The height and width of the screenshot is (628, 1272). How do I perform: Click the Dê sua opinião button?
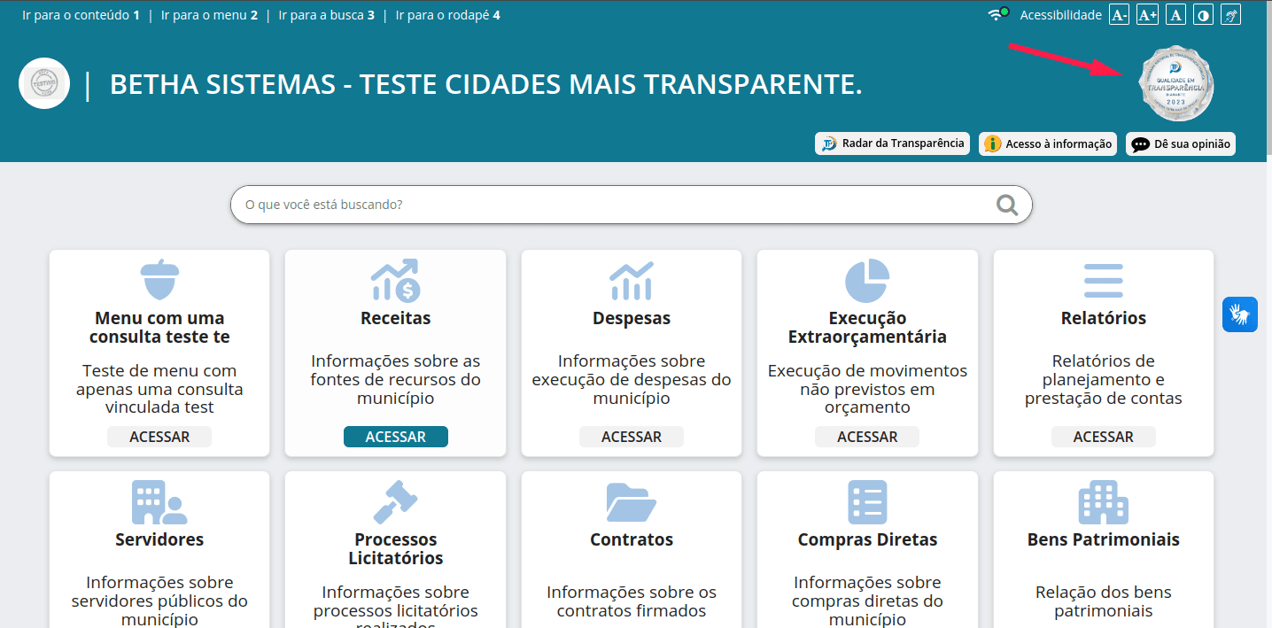pyautogui.click(x=1180, y=143)
